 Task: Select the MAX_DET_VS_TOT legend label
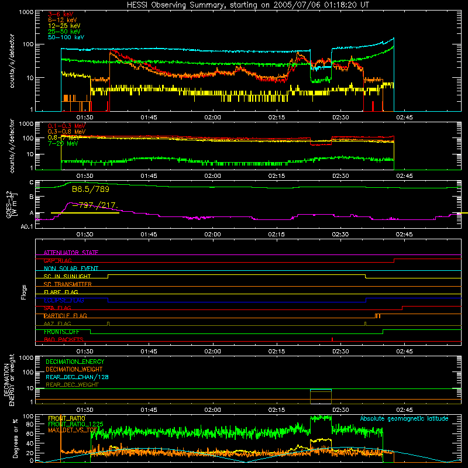click(x=73, y=430)
